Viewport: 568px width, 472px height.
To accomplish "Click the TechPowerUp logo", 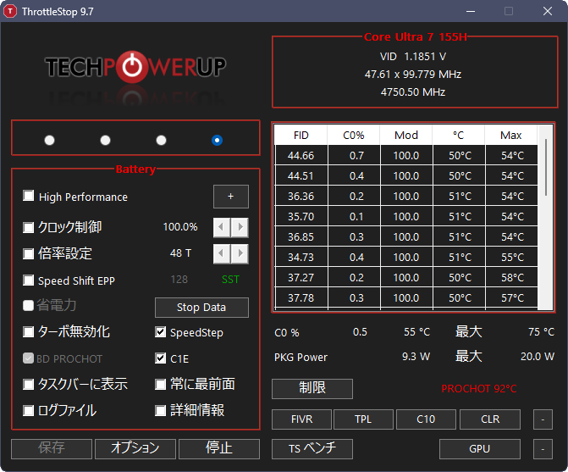I will pyautogui.click(x=135, y=68).
